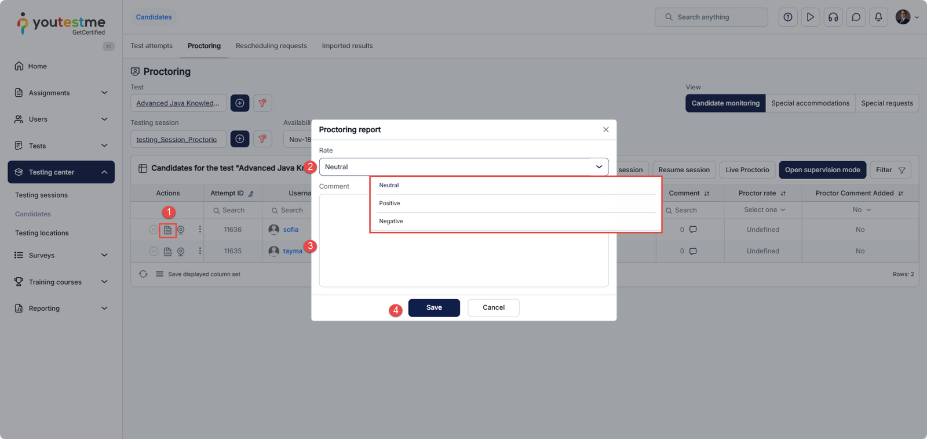
Task: Cancel the proctoring report dialog
Action: click(493, 308)
